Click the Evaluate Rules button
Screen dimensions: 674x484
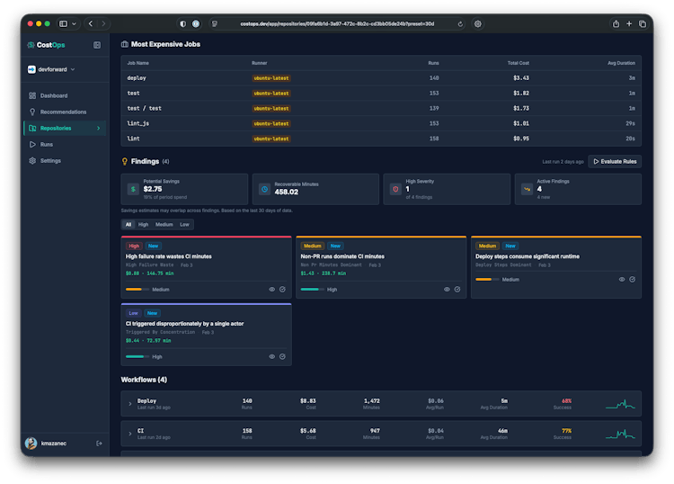click(615, 162)
